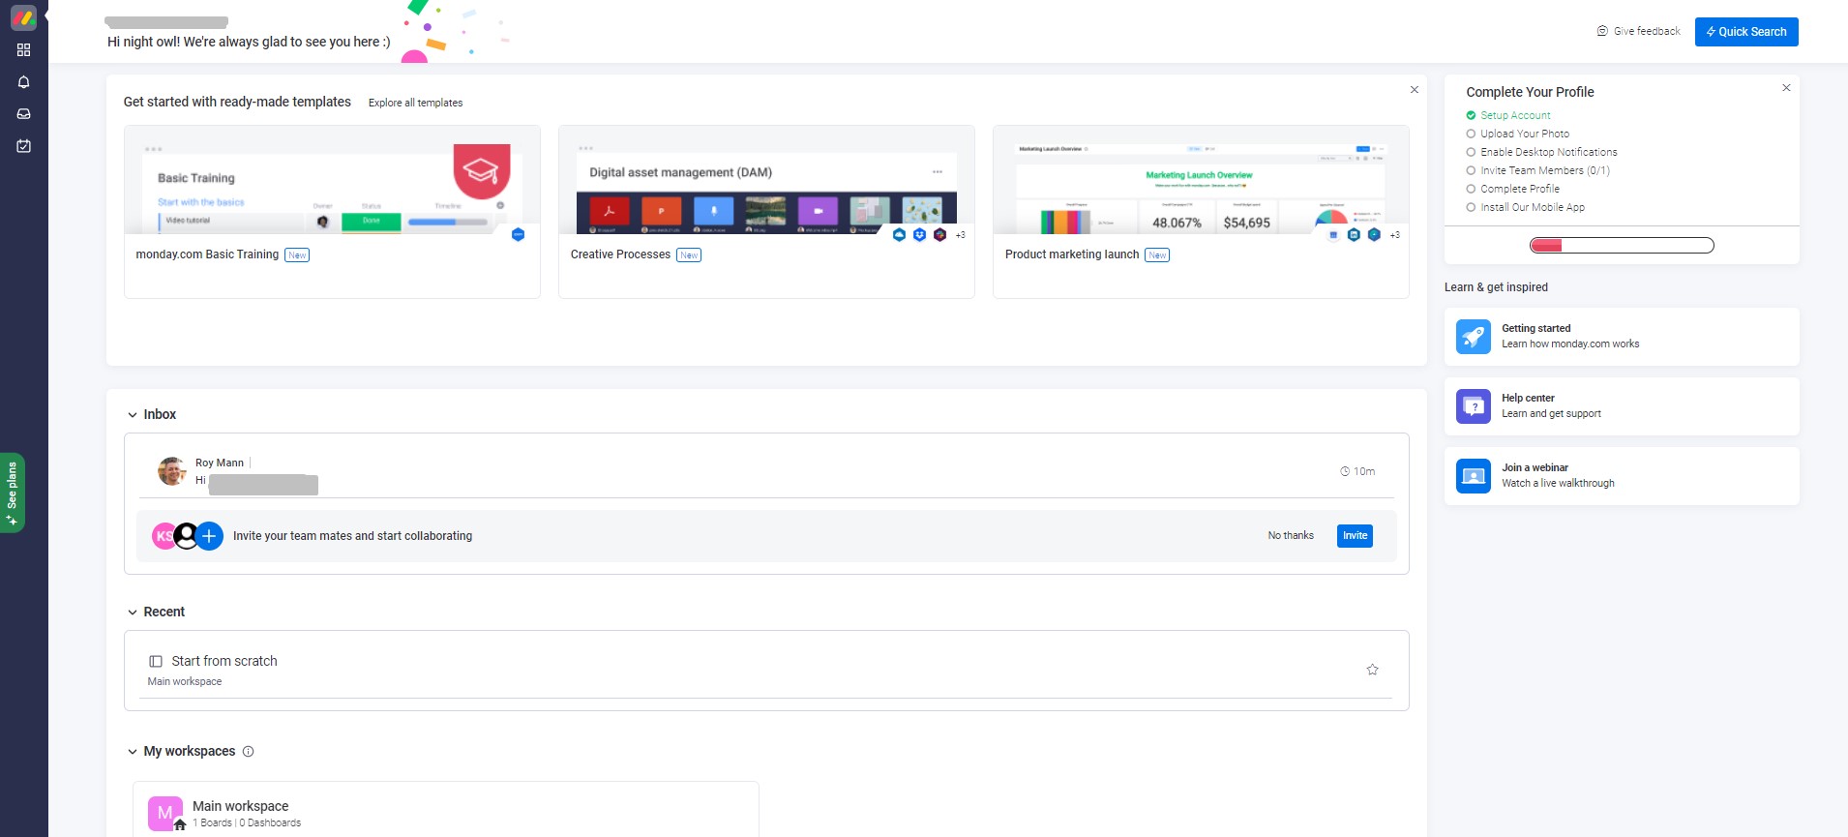Close the Complete Your Profile panel
Screen dimensions: 1848x837
(1786, 87)
